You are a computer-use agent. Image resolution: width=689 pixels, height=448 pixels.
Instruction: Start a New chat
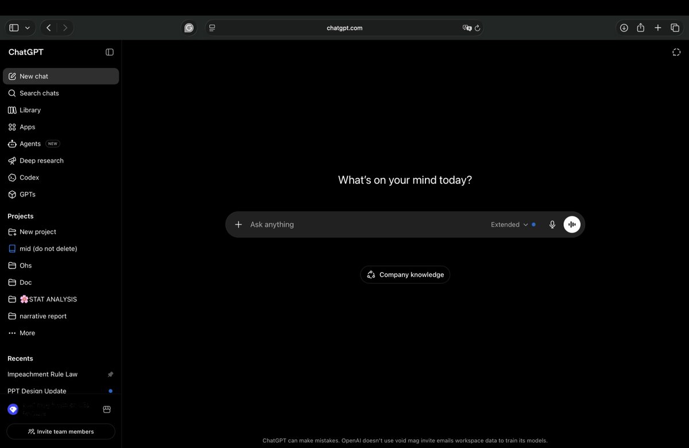pyautogui.click(x=61, y=76)
